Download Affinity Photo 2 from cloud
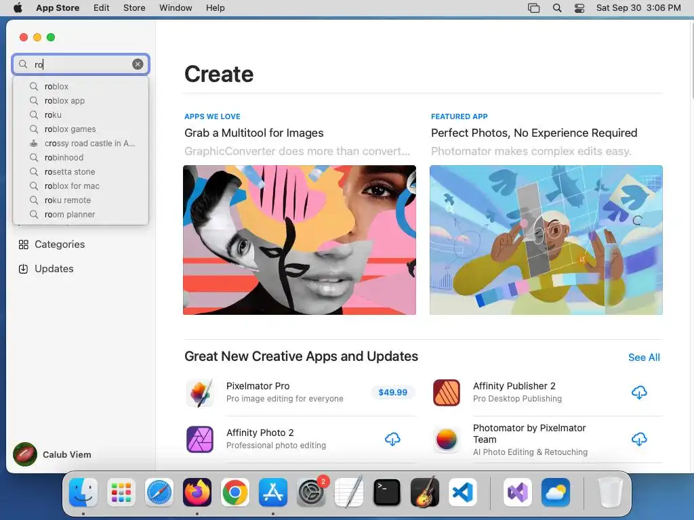Screen dimensions: 694x520 pos(392,439)
